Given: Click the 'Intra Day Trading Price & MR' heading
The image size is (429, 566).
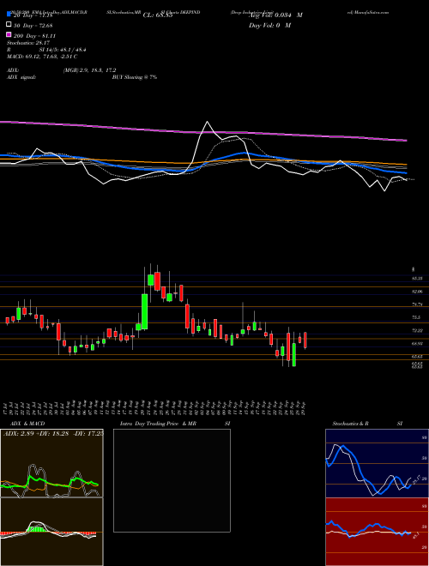Looking at the screenshot, I should click(x=158, y=424).
